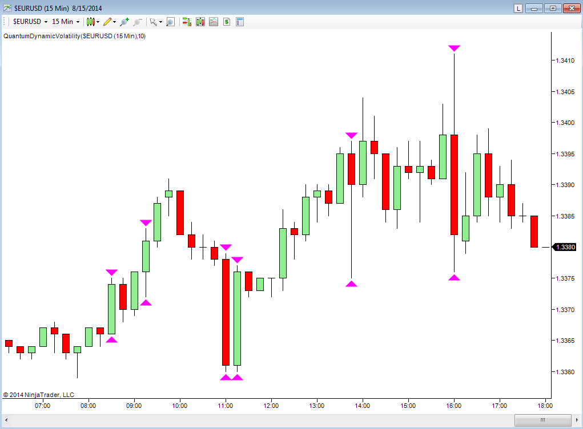Screen dimensions: 583x429
Task: Click the green dollar sign document icon
Action: click(227, 22)
